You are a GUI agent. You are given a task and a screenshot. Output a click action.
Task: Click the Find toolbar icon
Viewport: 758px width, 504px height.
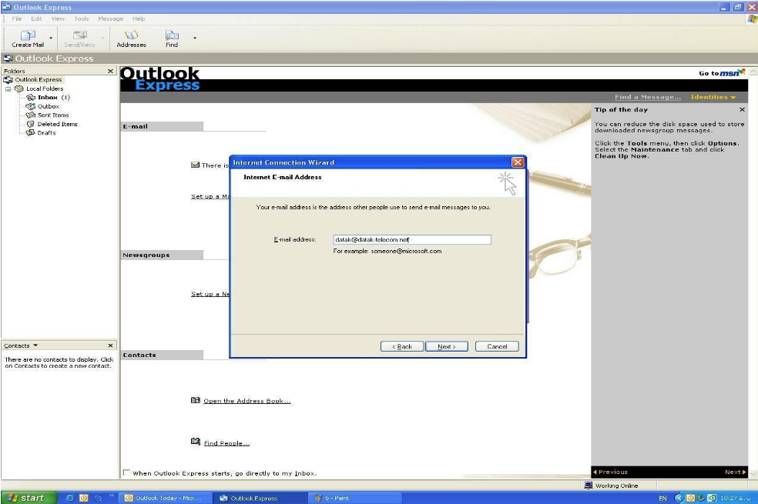coord(172,38)
